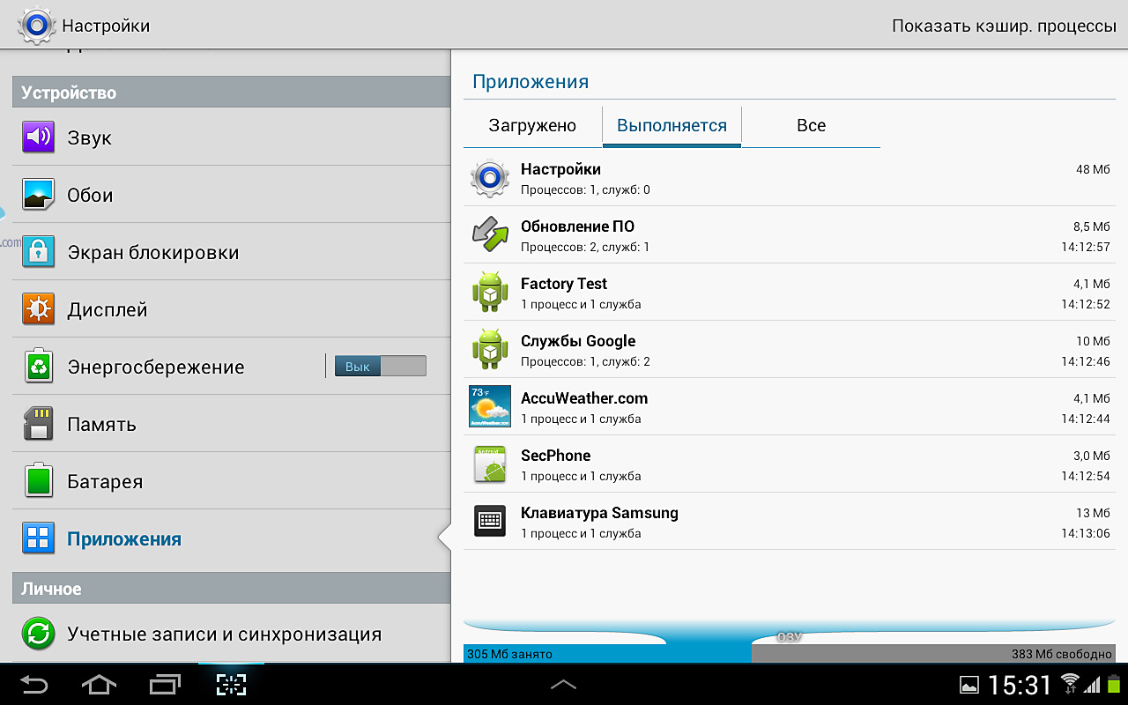Tap Show cached processes (Показать кэшир. процессы)
Image resolution: width=1128 pixels, height=705 pixels.
(1004, 26)
